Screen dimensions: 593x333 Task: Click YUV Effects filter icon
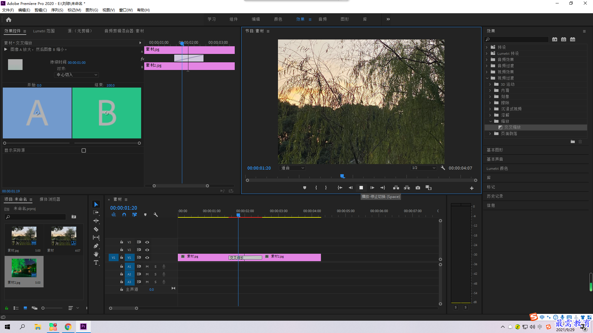573,39
